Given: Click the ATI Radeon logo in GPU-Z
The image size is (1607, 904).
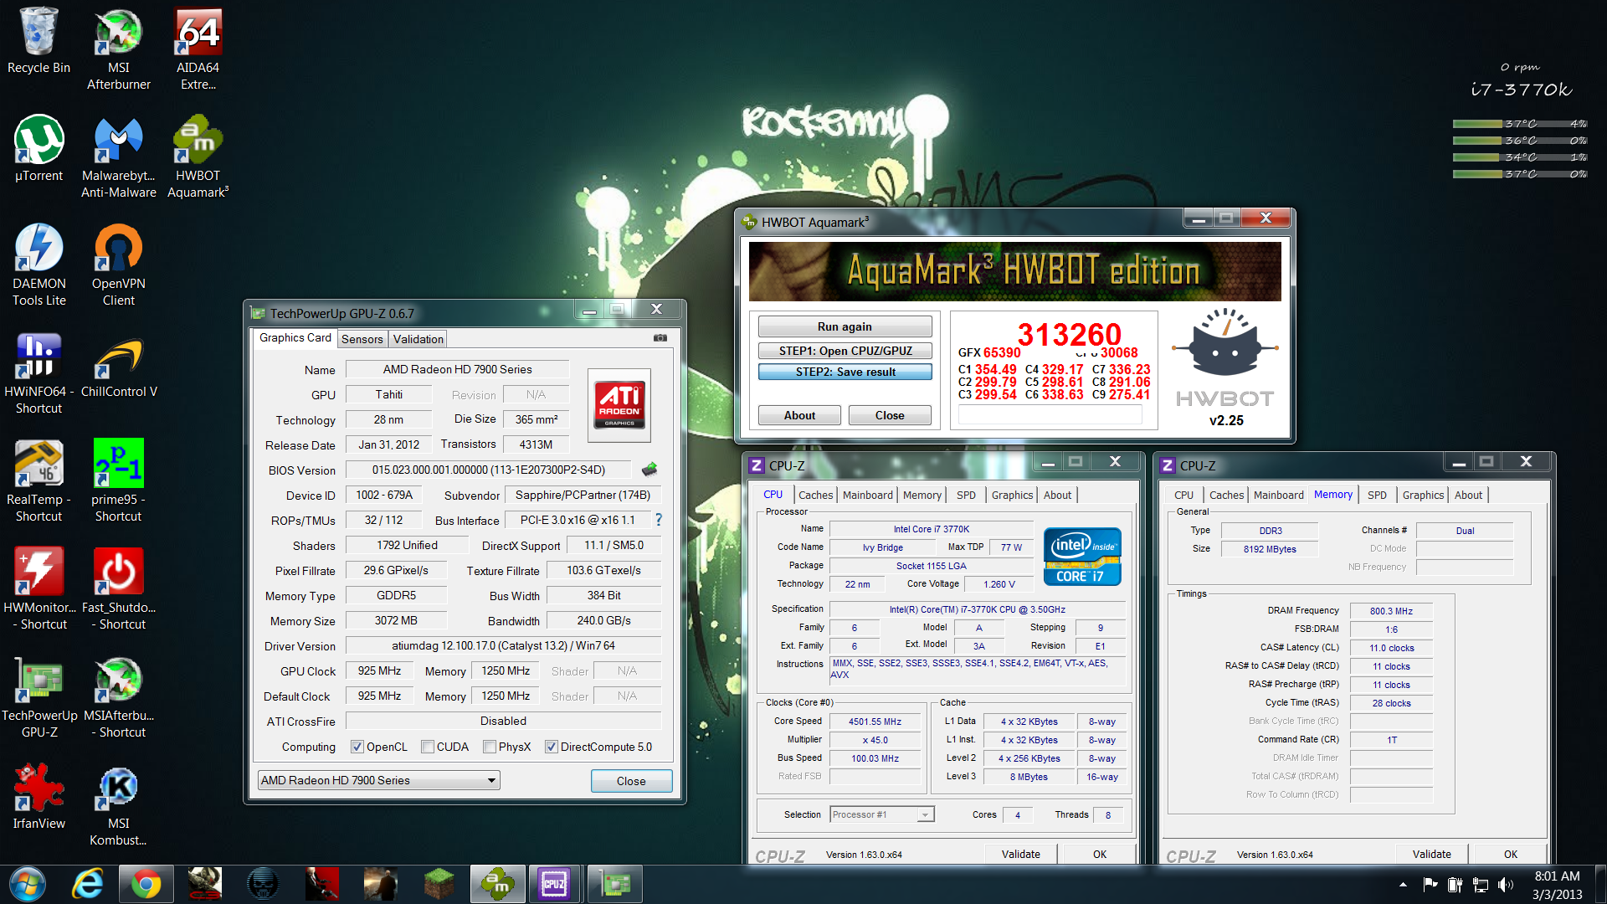Looking at the screenshot, I should coord(619,405).
